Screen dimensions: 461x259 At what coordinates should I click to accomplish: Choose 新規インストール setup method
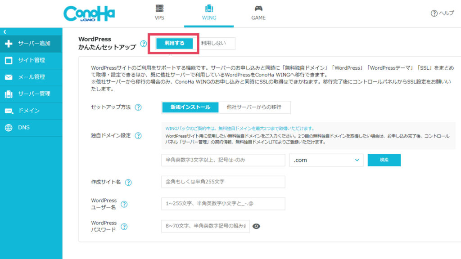[x=190, y=107]
